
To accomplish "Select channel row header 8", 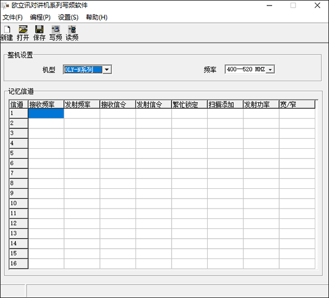I will click(x=19, y=183).
